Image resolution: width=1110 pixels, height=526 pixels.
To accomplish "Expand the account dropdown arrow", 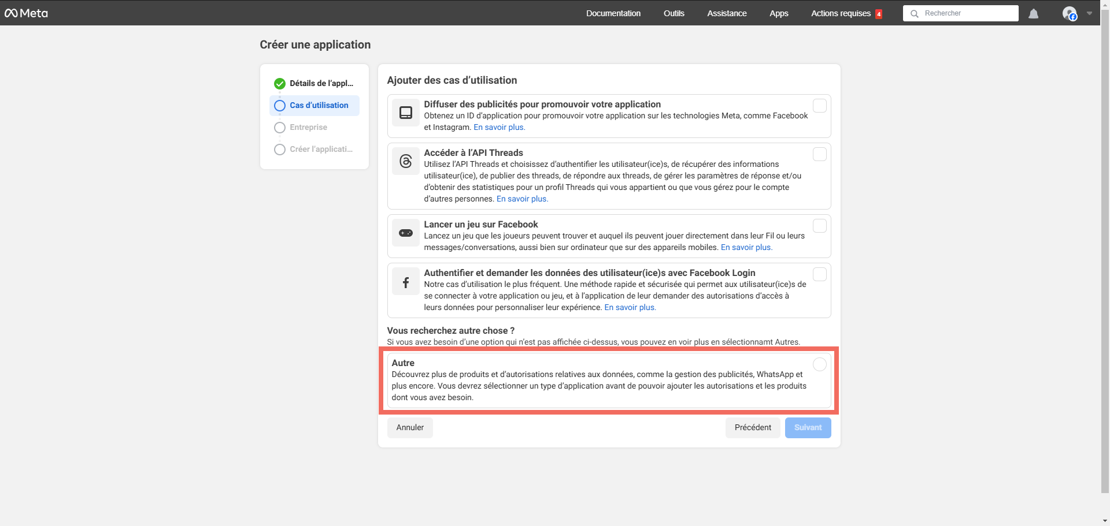I will click(x=1089, y=13).
